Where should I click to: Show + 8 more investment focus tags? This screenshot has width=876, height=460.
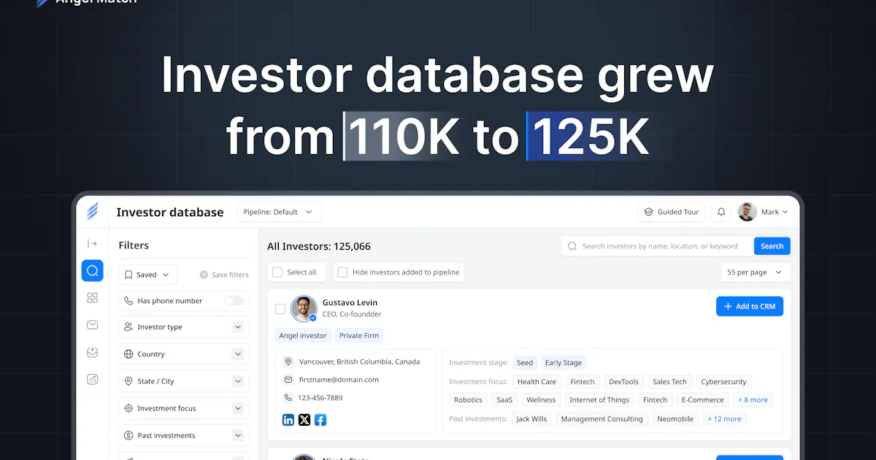point(753,400)
